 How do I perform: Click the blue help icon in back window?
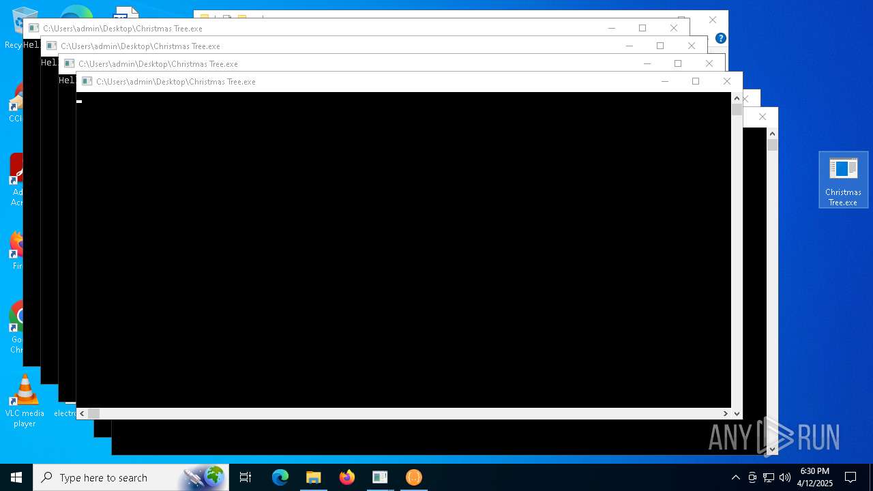click(721, 38)
